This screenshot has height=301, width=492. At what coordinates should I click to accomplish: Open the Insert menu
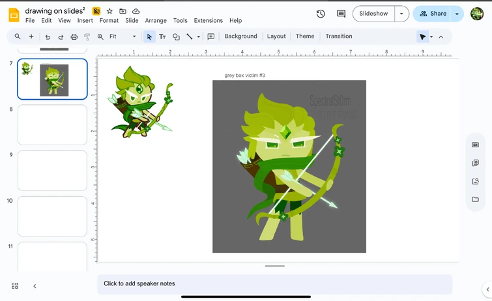point(85,21)
